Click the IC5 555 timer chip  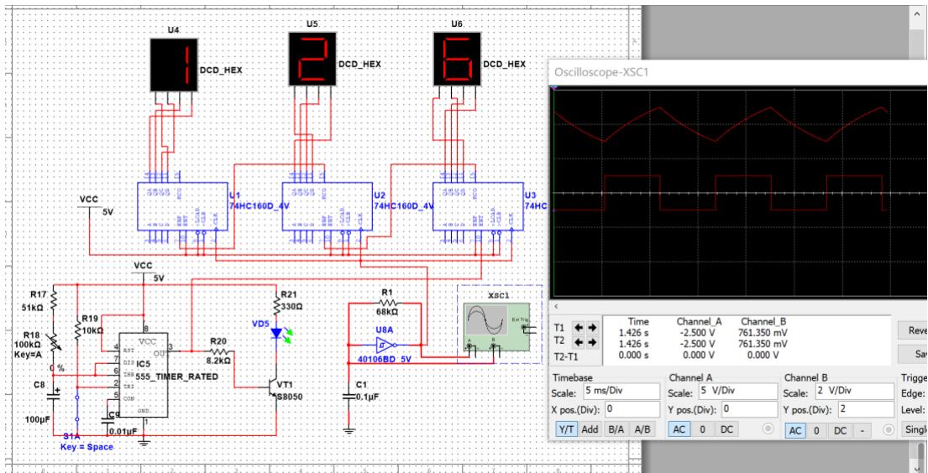pos(143,373)
